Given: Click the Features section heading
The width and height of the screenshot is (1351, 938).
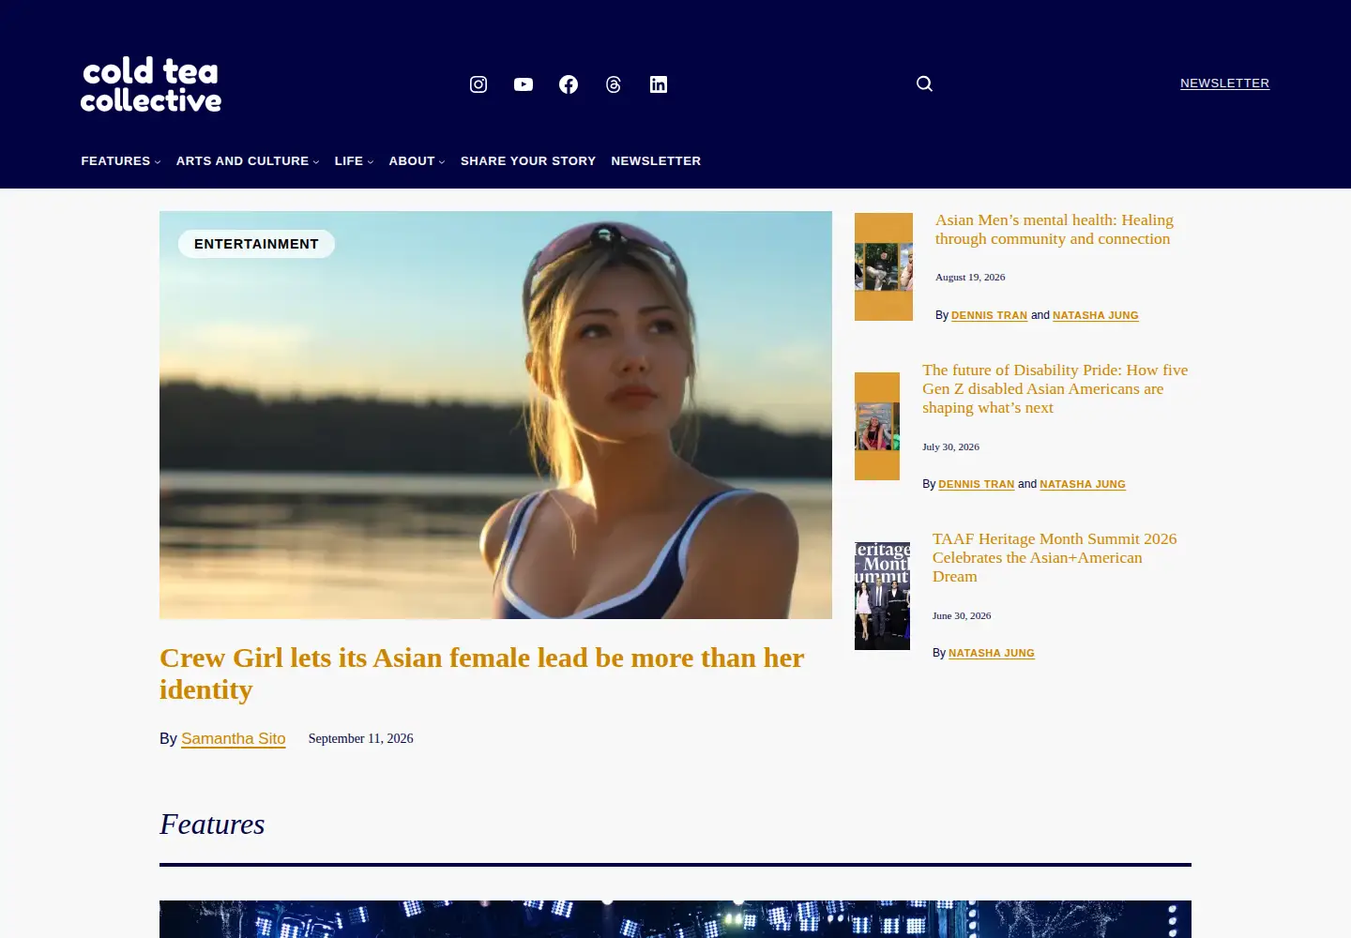Looking at the screenshot, I should tap(212, 825).
